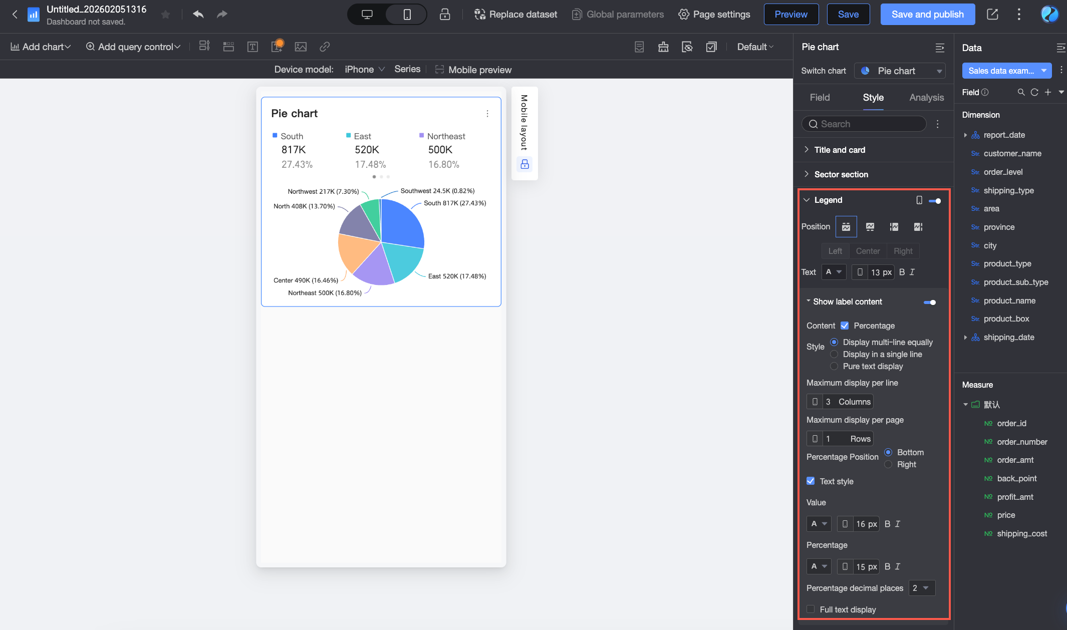Screen dimensions: 1067x630
Task: Click the undo arrow icon
Action: (198, 15)
